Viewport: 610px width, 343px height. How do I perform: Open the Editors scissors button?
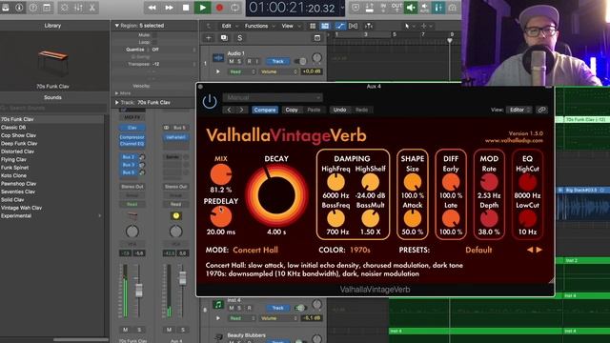coord(92,8)
